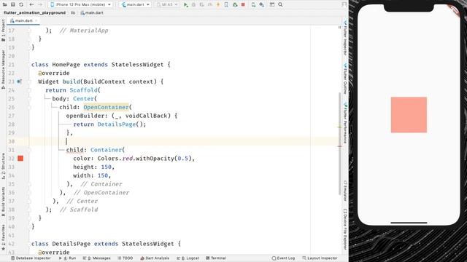Screen dimensions: 467x262
Task: Open the Structure tool window
Action: 3,166
